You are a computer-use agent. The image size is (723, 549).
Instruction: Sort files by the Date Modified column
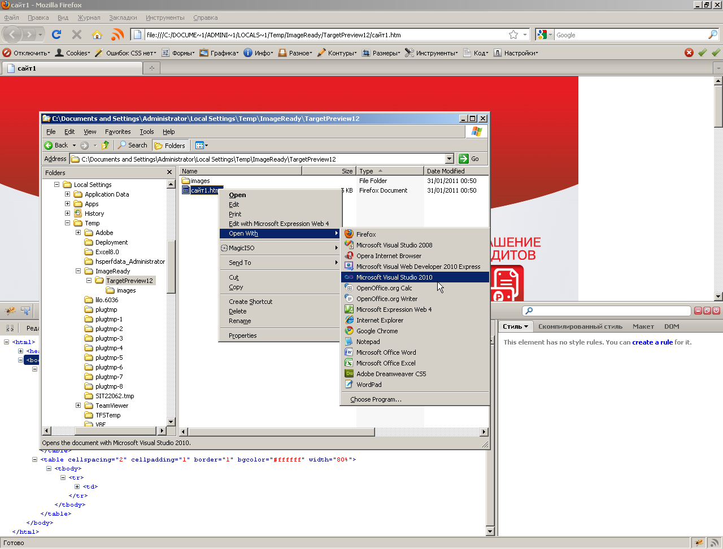(x=456, y=171)
